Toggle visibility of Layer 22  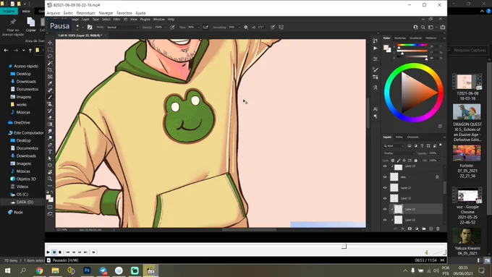tap(385, 220)
